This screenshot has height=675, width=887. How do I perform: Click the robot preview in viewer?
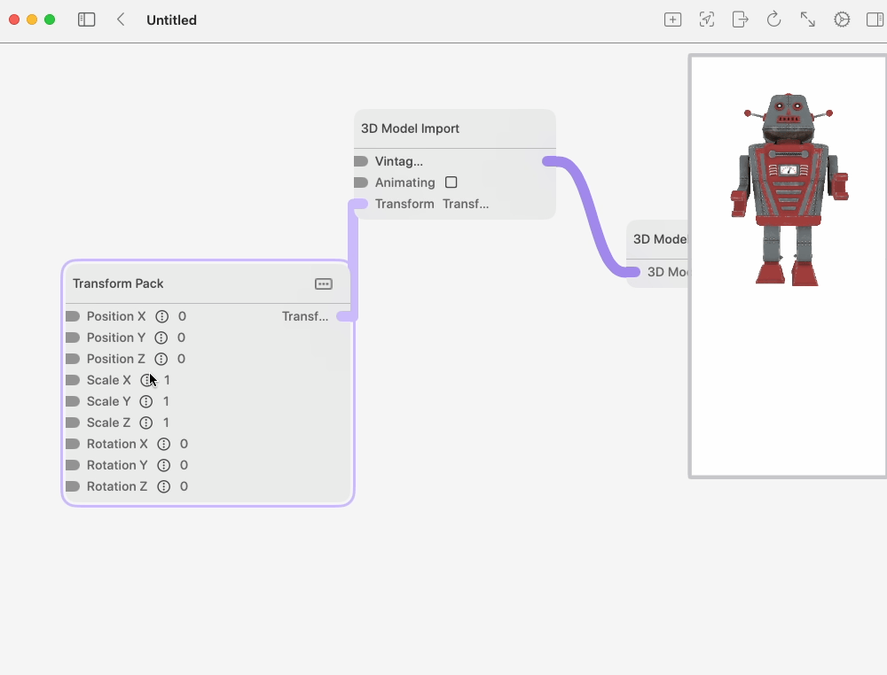point(789,190)
